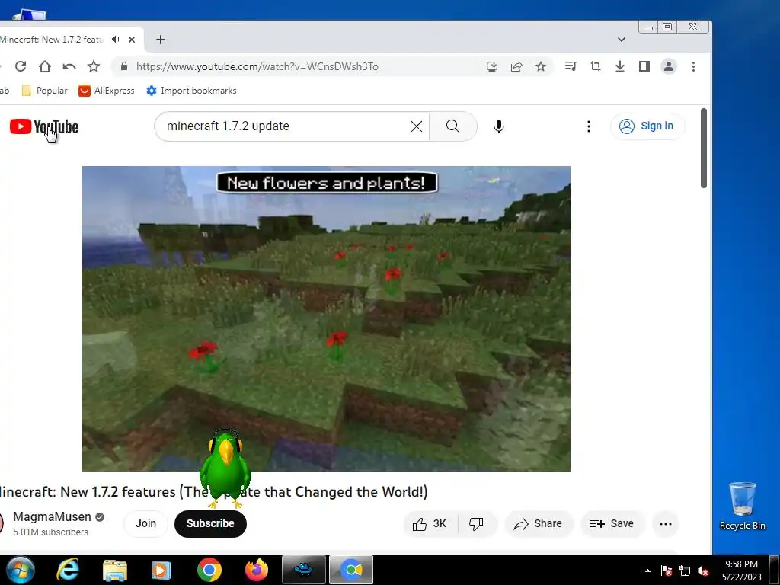Open the browser three-dot menu
780x585 pixels.
click(693, 66)
